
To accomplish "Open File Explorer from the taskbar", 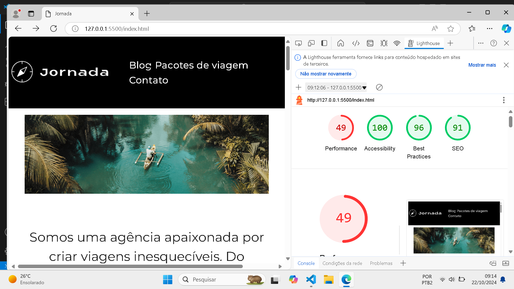I will (x=328, y=280).
